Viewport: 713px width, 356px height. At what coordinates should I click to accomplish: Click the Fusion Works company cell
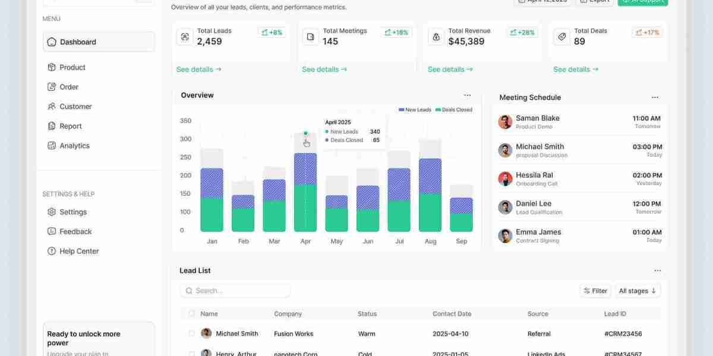click(294, 334)
